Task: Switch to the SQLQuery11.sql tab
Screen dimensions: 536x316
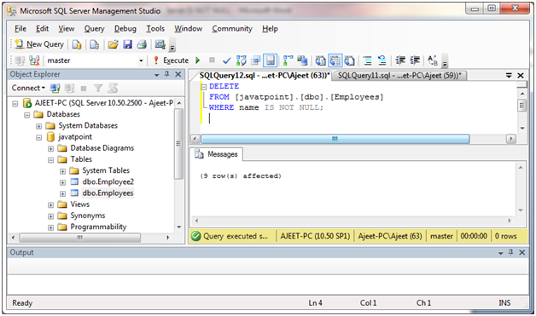Action: click(399, 76)
